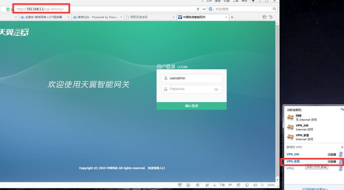Mute page sound via speaker icon
Screen dimensions: 344x190
pos(255,185)
